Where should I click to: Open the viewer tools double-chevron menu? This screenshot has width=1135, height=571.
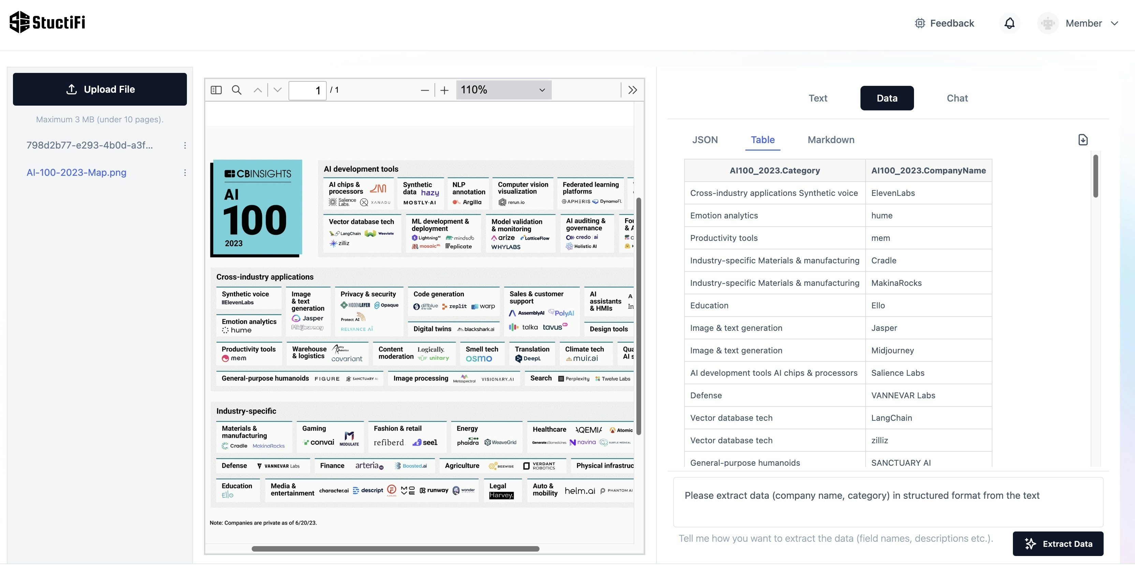[632, 90]
